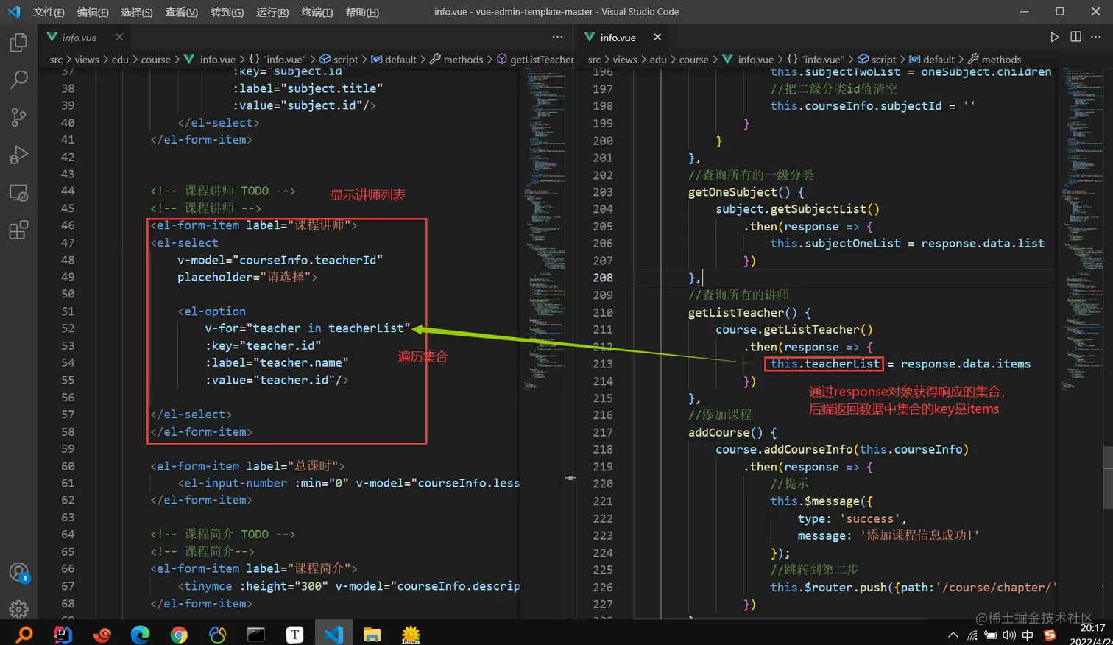Open Remote Explorer view

(18, 193)
